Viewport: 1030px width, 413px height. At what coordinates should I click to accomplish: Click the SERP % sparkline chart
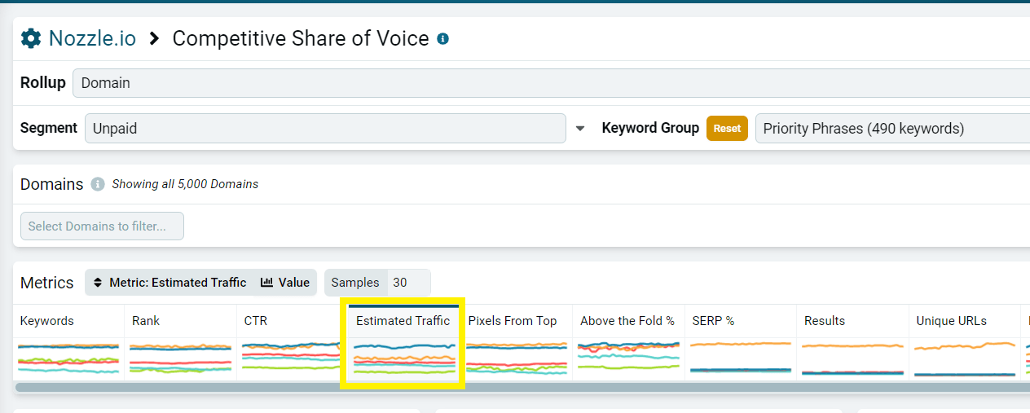[x=740, y=358]
